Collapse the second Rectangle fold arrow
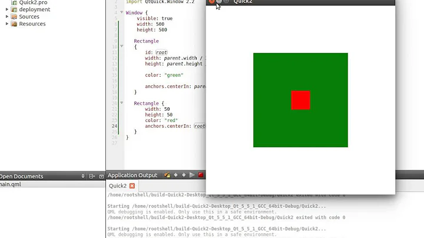Screen dimensions: 424x238 coord(122,103)
